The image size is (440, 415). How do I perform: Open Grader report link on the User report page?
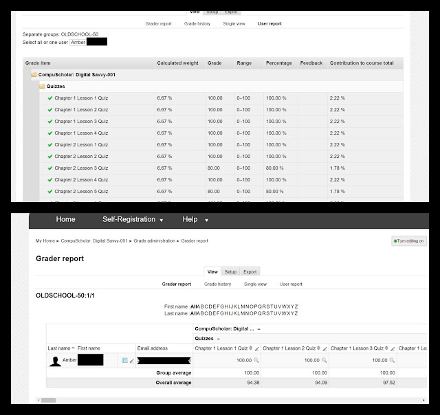pos(159,24)
